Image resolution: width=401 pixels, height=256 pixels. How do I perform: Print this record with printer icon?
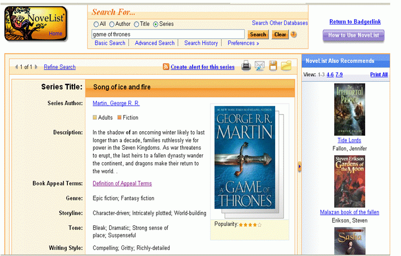click(x=246, y=66)
